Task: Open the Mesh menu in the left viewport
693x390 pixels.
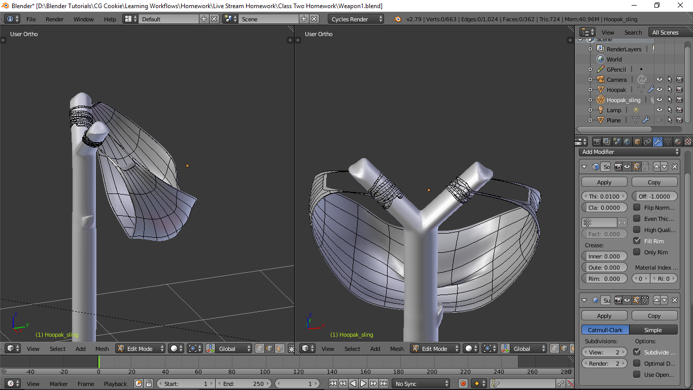Action: pos(102,349)
